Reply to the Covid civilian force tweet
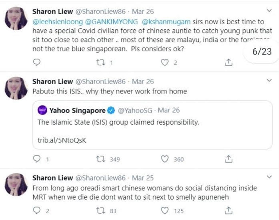This screenshot has width=279, height=220. [37, 63]
